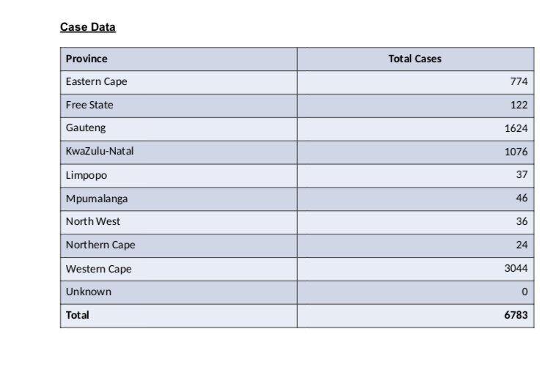The width and height of the screenshot is (550, 367).
Task: Click the bold Total row label
Action: (78, 315)
